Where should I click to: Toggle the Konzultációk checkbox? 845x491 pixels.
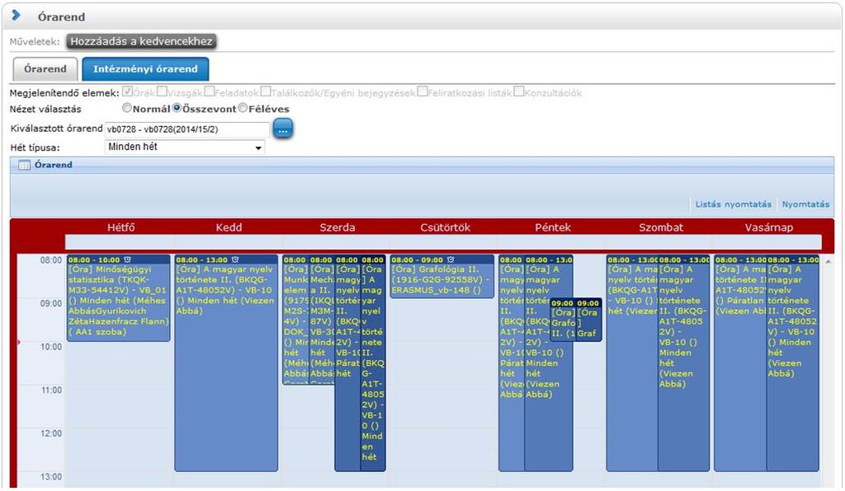click(x=518, y=91)
